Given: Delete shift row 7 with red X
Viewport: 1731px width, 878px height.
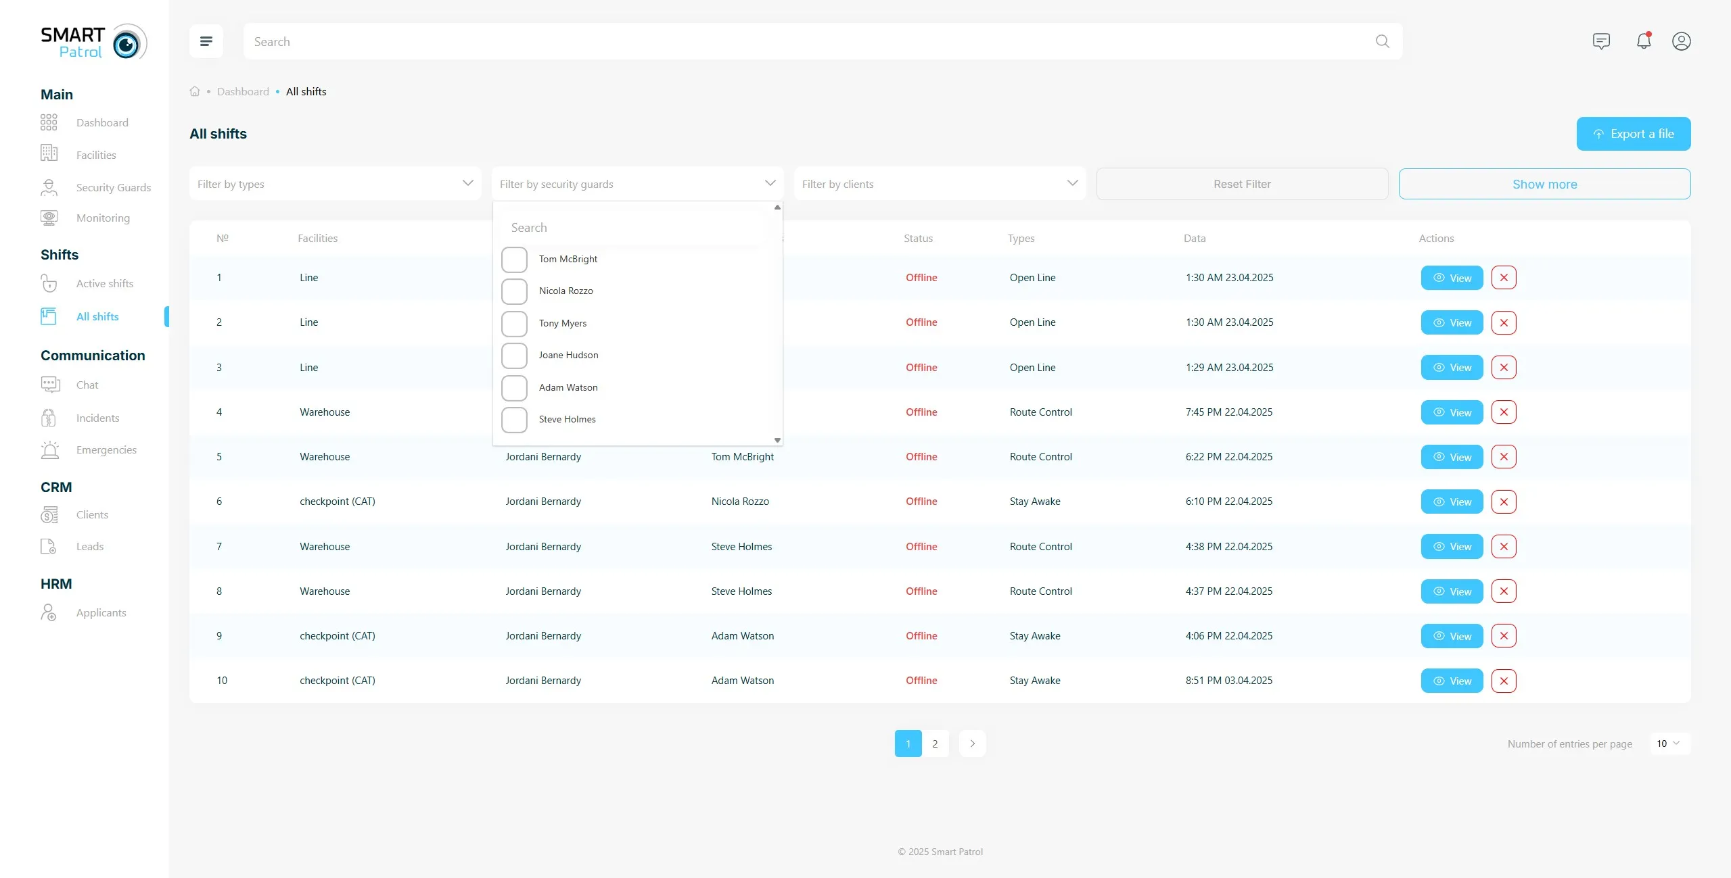Looking at the screenshot, I should (1504, 547).
